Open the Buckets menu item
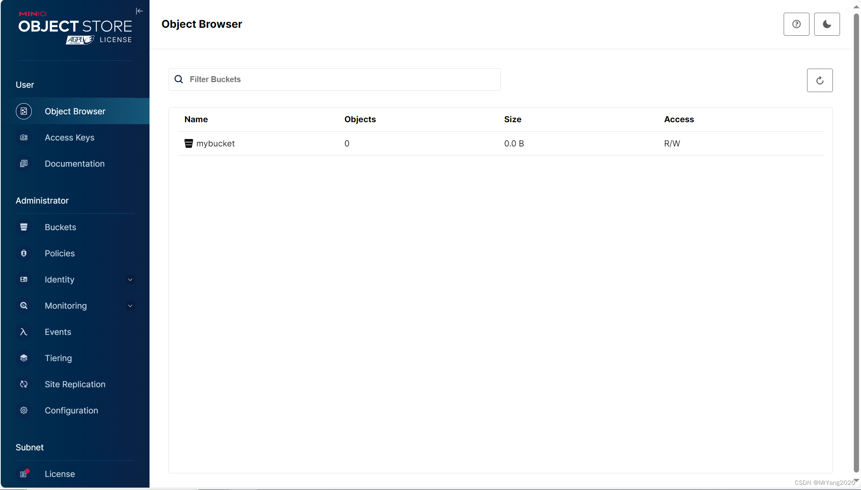The height and width of the screenshot is (490, 861). (x=60, y=227)
